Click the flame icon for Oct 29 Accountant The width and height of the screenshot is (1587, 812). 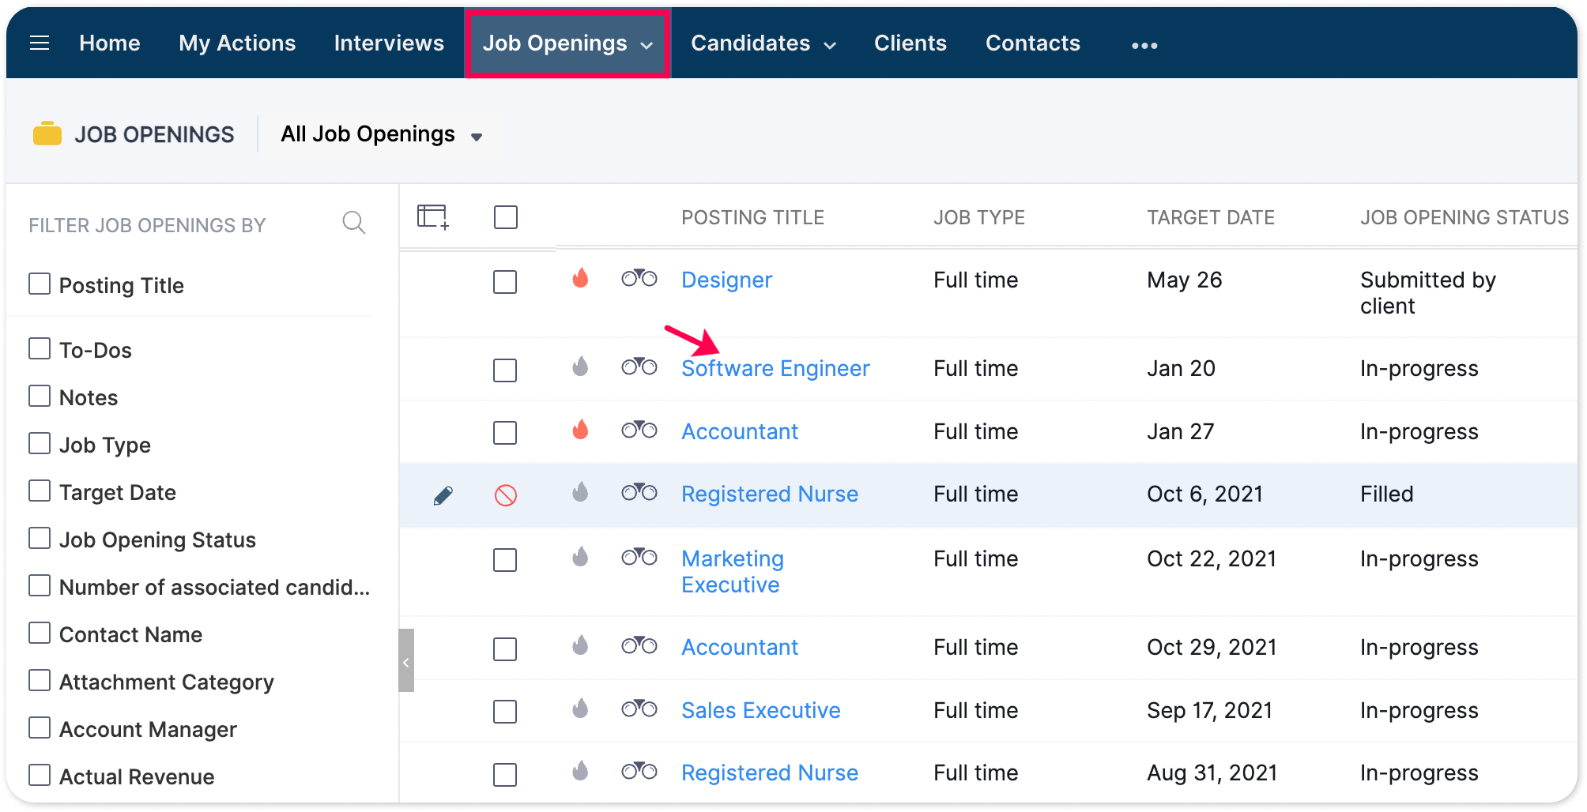pos(580,645)
